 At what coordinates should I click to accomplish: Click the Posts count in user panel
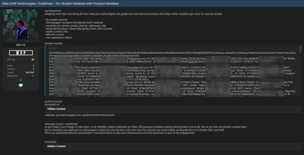34,66
